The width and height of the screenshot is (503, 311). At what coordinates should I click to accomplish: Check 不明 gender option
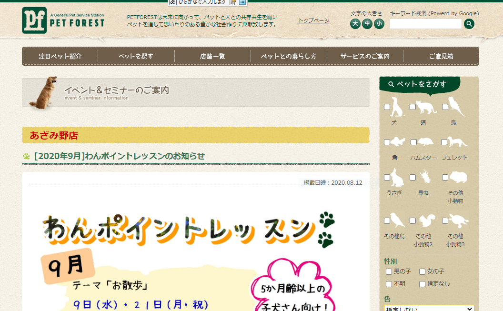tap(389, 284)
